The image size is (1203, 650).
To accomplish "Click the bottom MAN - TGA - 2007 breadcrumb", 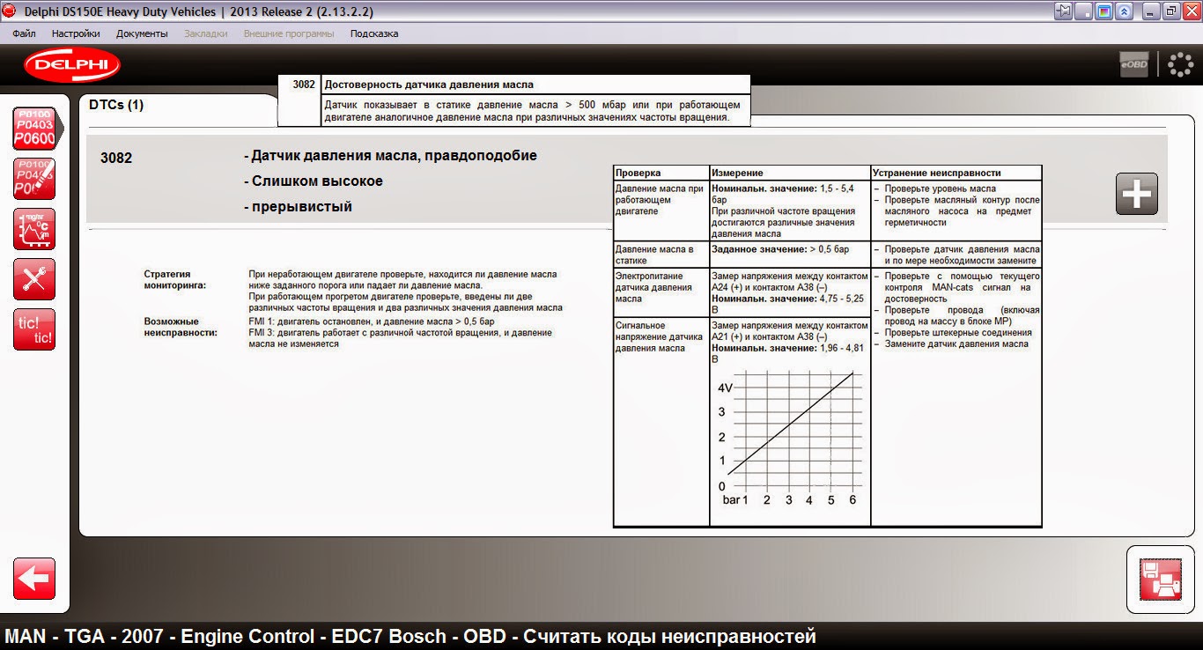I will click(410, 636).
